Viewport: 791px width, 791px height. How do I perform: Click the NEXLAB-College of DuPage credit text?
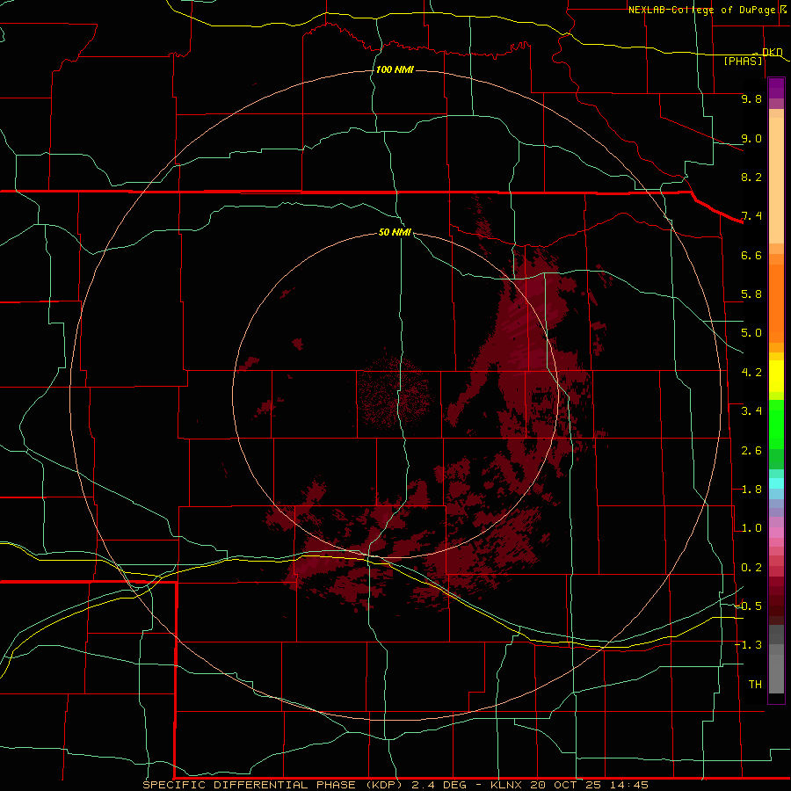pos(701,10)
